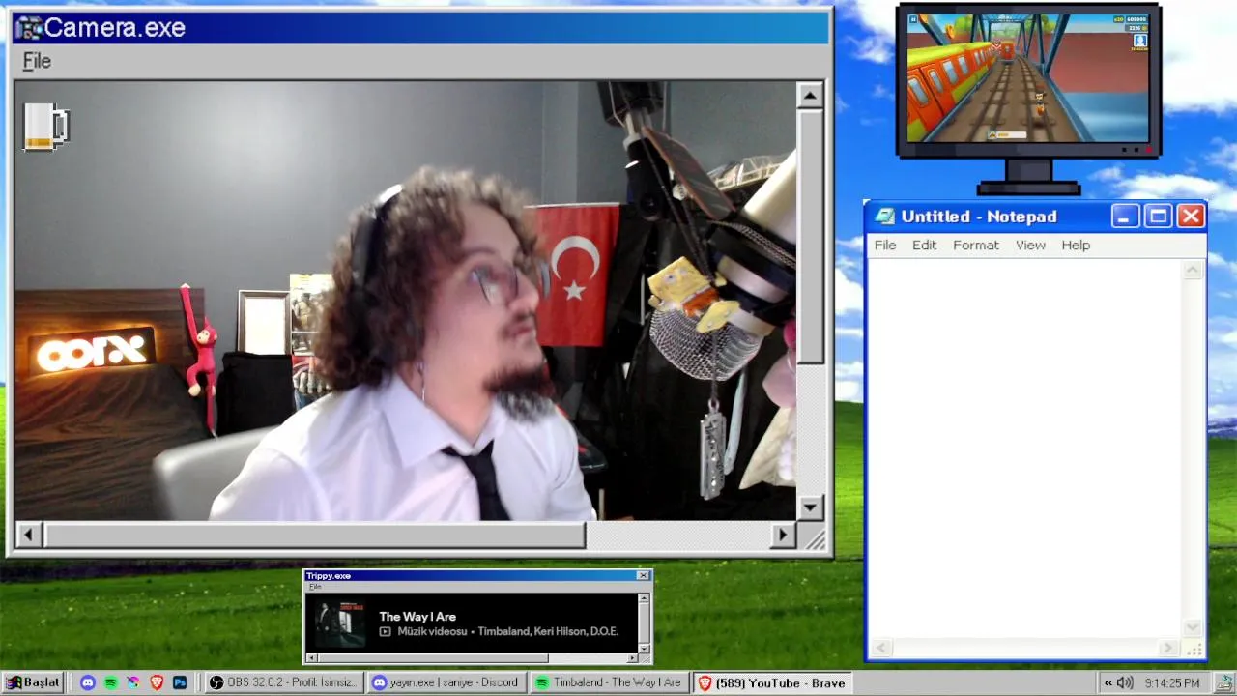Viewport: 1237px width, 696px height.
Task: Switch to the yayın.exe Discord taskbar window
Action: click(446, 682)
